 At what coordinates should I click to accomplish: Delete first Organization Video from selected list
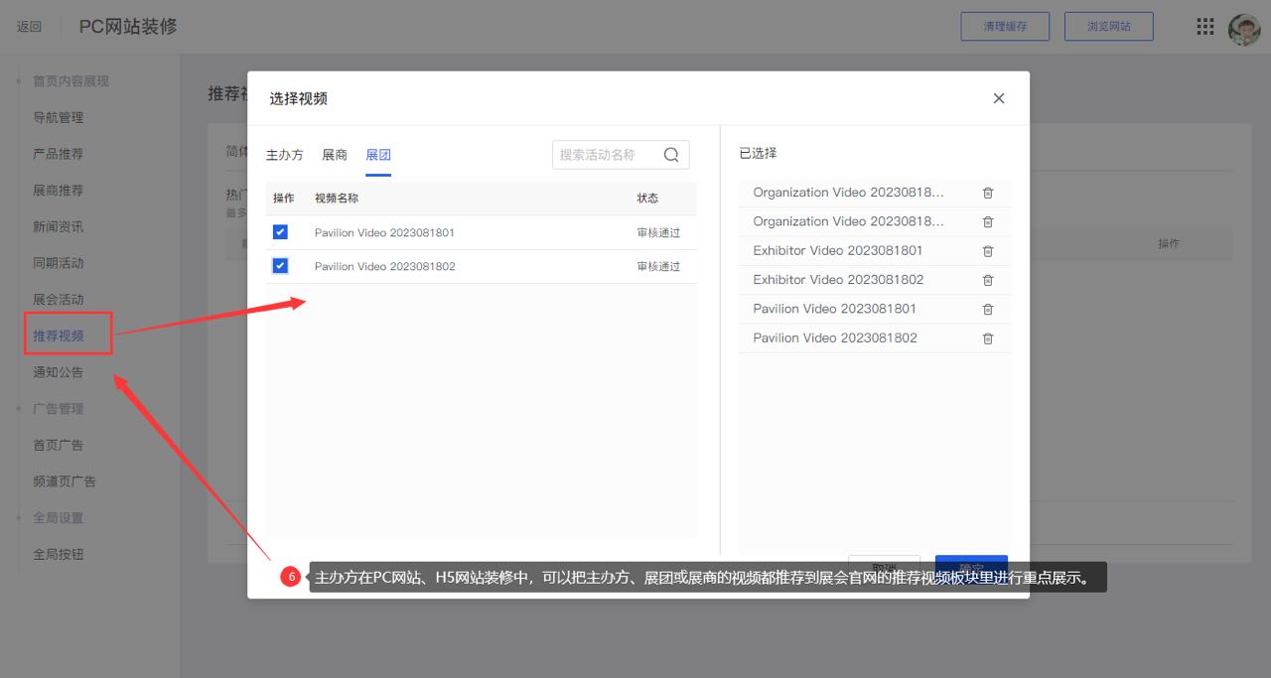[x=987, y=194]
